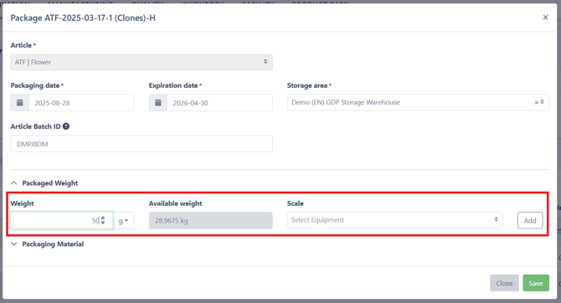561x303 pixels.
Task: Click the dialog title Package ATF-2025-03-17-1 (Clones)-H
Action: (83, 18)
